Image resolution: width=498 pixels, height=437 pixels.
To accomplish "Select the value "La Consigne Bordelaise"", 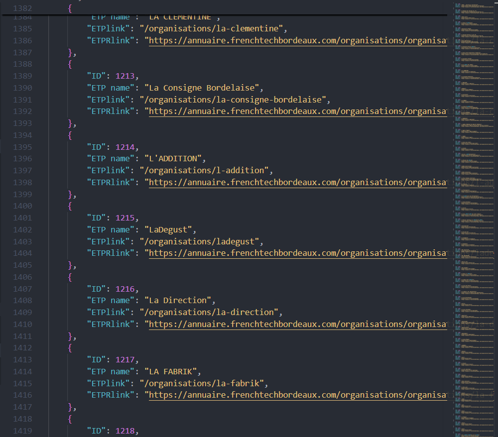I will tap(203, 87).
